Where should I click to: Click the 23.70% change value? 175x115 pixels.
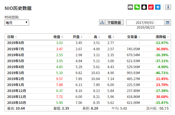click(x=162, y=85)
